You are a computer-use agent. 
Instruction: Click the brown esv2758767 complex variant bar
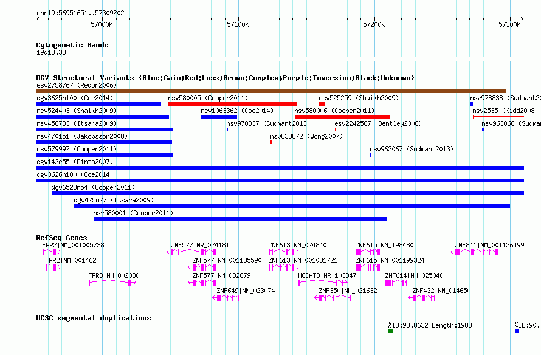[x=271, y=91]
